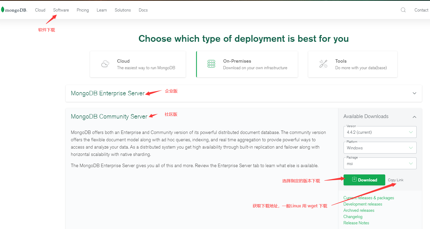The image size is (430, 229).
Task: Open the Version dropdown showing 4.4.2
Action: [x=380, y=132]
